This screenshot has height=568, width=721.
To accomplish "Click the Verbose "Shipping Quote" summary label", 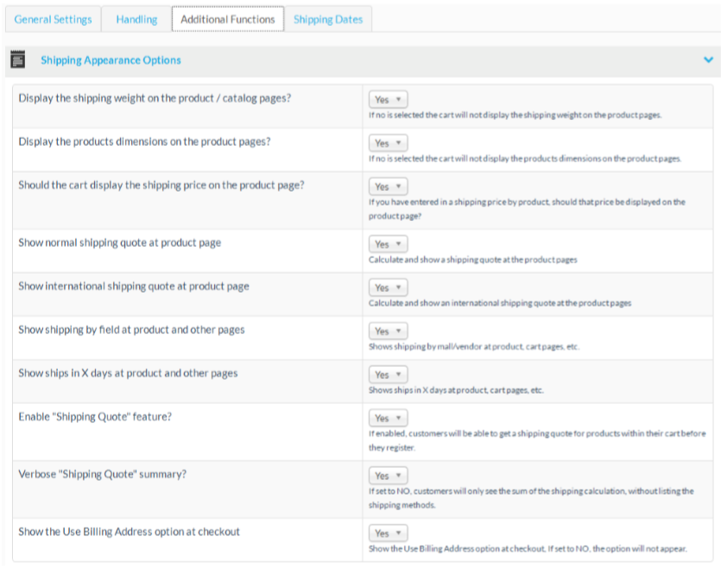I will (x=103, y=475).
